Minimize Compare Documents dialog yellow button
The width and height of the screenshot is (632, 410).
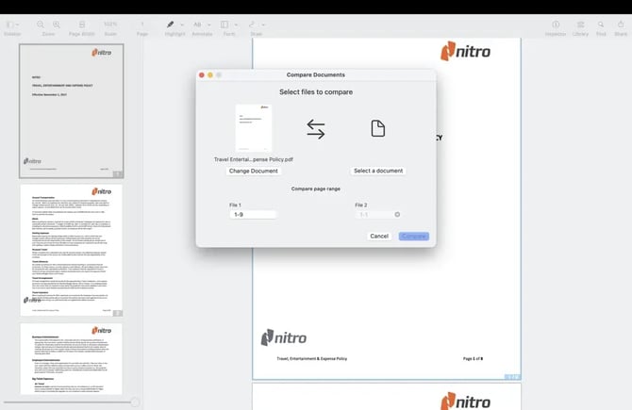[210, 74]
